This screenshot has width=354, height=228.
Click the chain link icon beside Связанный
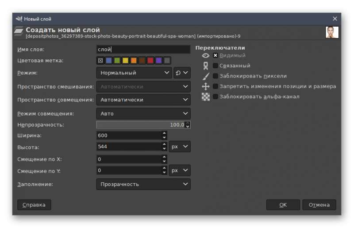point(205,66)
